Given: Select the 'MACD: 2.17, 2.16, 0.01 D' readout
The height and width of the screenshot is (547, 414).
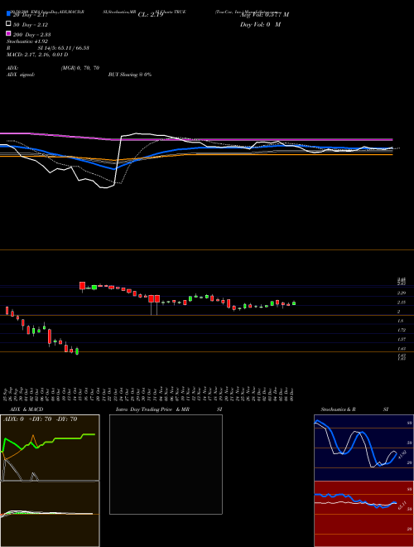Looking at the screenshot, I should tap(37, 55).
